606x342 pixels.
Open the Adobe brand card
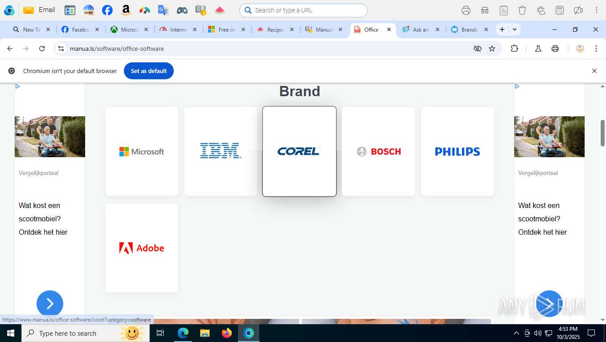pos(142,248)
